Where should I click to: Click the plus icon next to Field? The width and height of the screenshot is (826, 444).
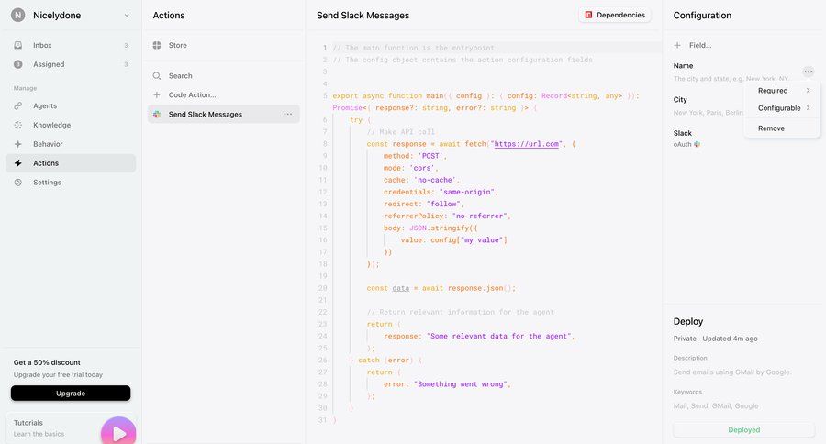(x=677, y=45)
